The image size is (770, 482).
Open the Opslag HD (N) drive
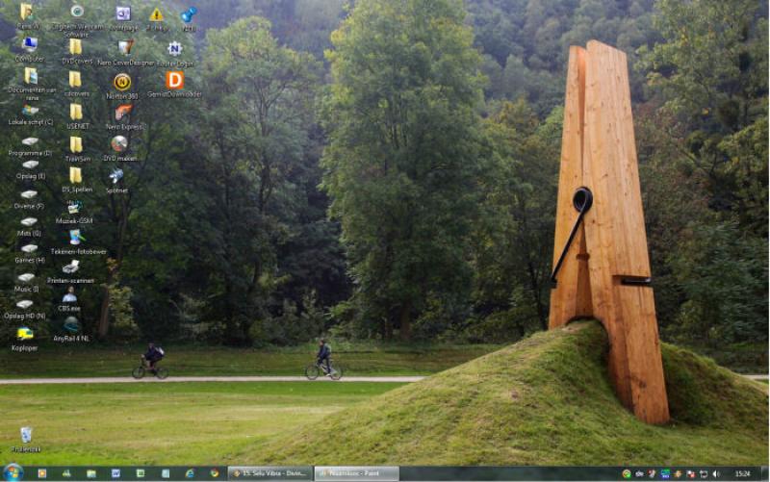[x=25, y=305]
